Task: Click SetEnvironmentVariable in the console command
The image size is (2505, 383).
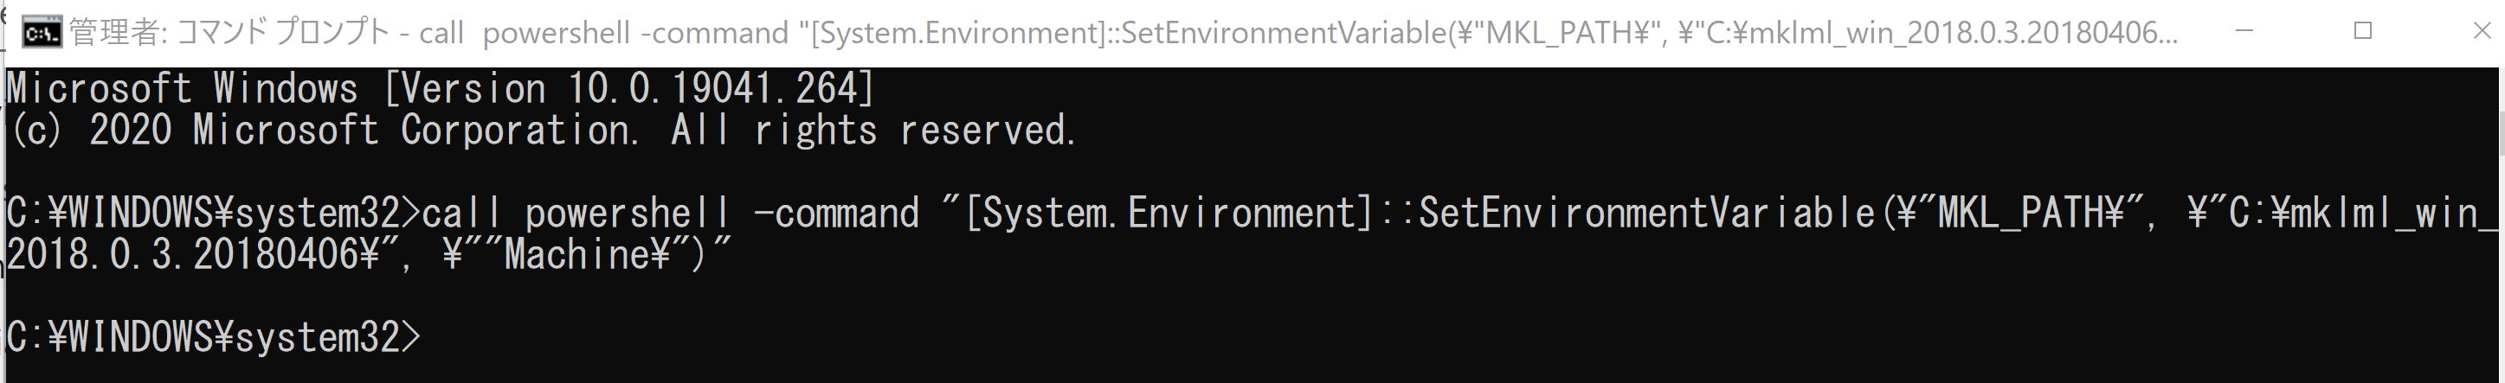Action: (1645, 213)
